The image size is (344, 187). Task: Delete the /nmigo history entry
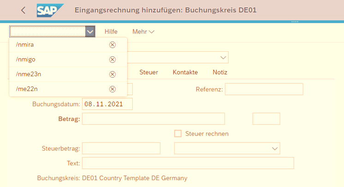tap(112, 60)
